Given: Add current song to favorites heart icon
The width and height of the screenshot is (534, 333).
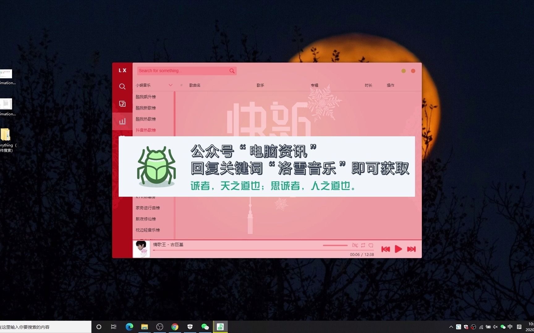Looking at the screenshot, I should pos(371,245).
